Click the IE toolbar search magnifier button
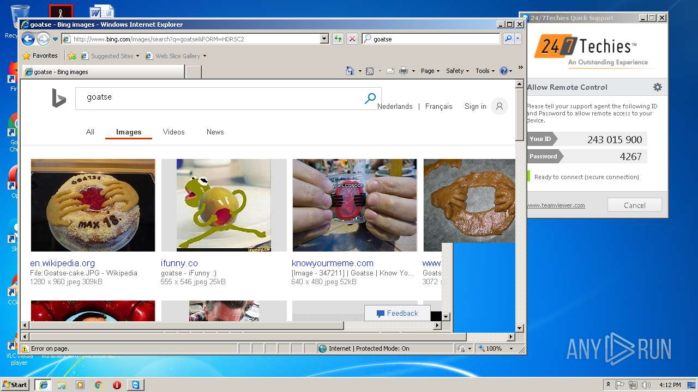Screen dimensions: 698x392 point(508,39)
